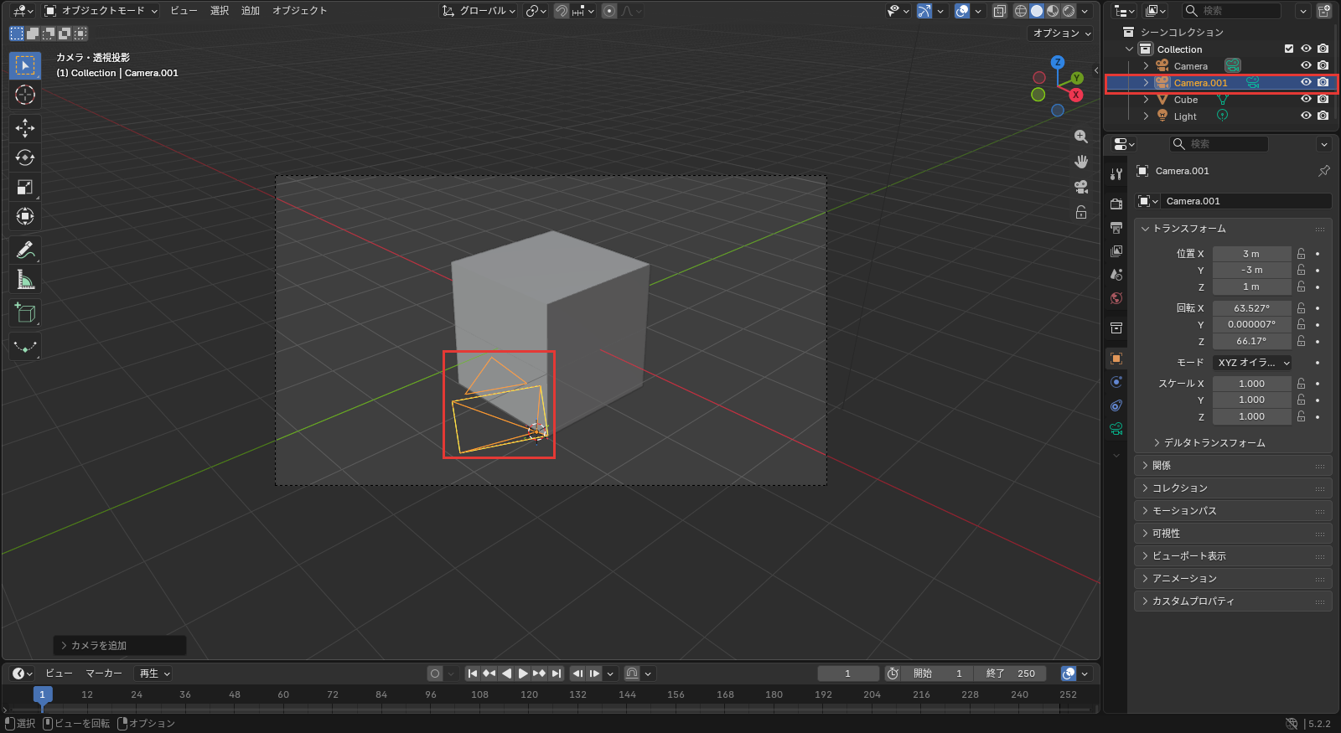Toggle camera view with the camera icon
Image resolution: width=1341 pixels, height=733 pixels.
[x=1081, y=187]
